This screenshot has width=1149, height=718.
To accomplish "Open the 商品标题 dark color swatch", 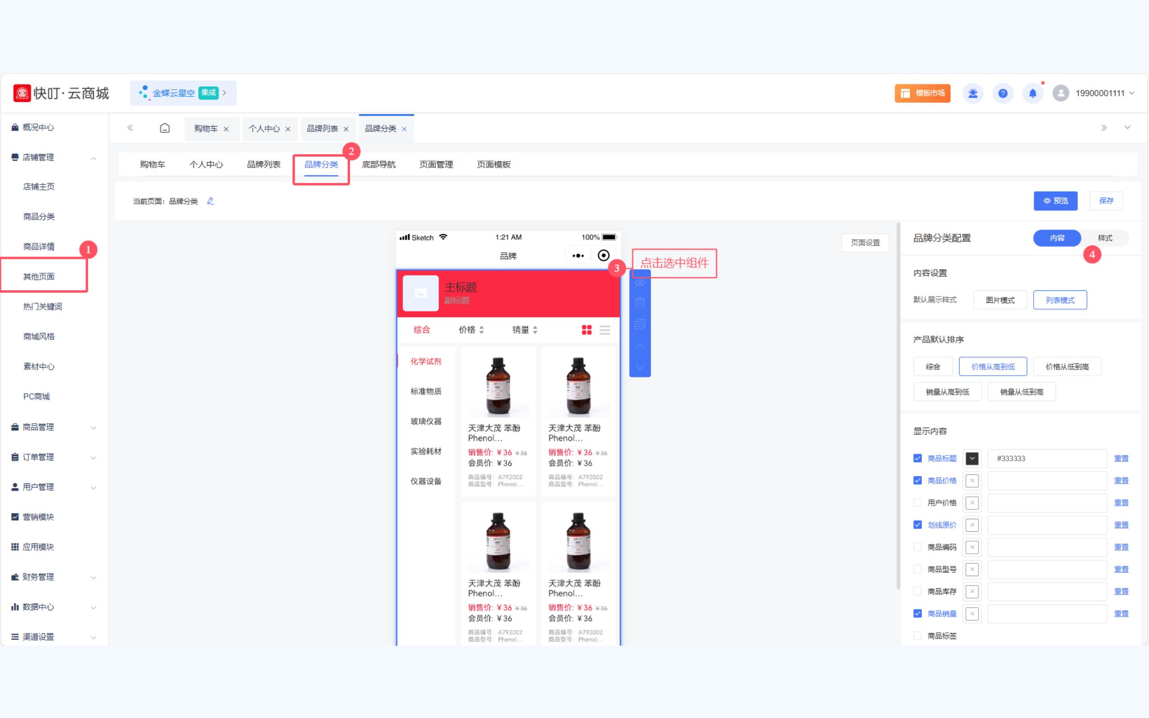I will tap(972, 458).
